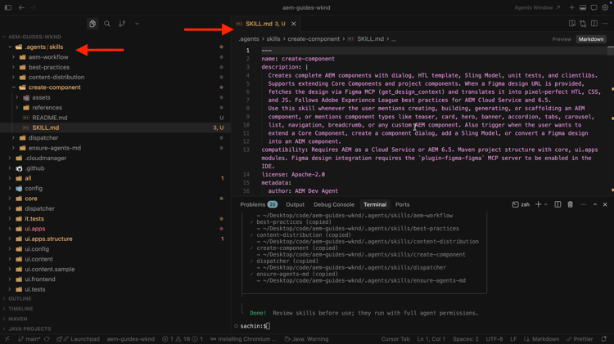Maximize the panel with up chevron
The width and height of the screenshot is (614, 344).
pos(595,204)
